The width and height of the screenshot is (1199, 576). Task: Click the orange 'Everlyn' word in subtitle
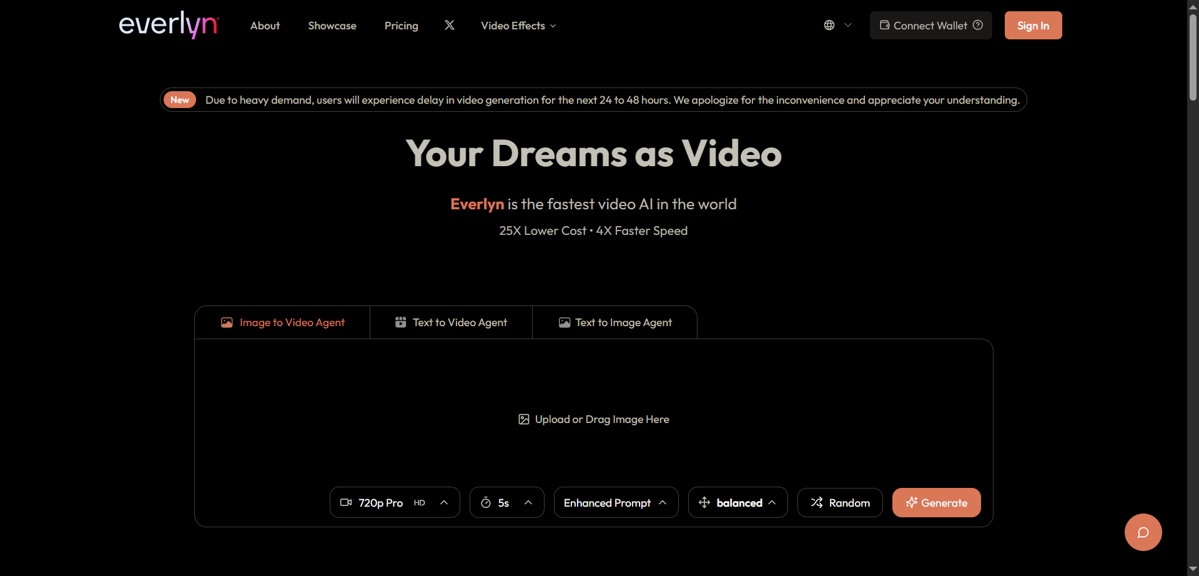click(477, 204)
